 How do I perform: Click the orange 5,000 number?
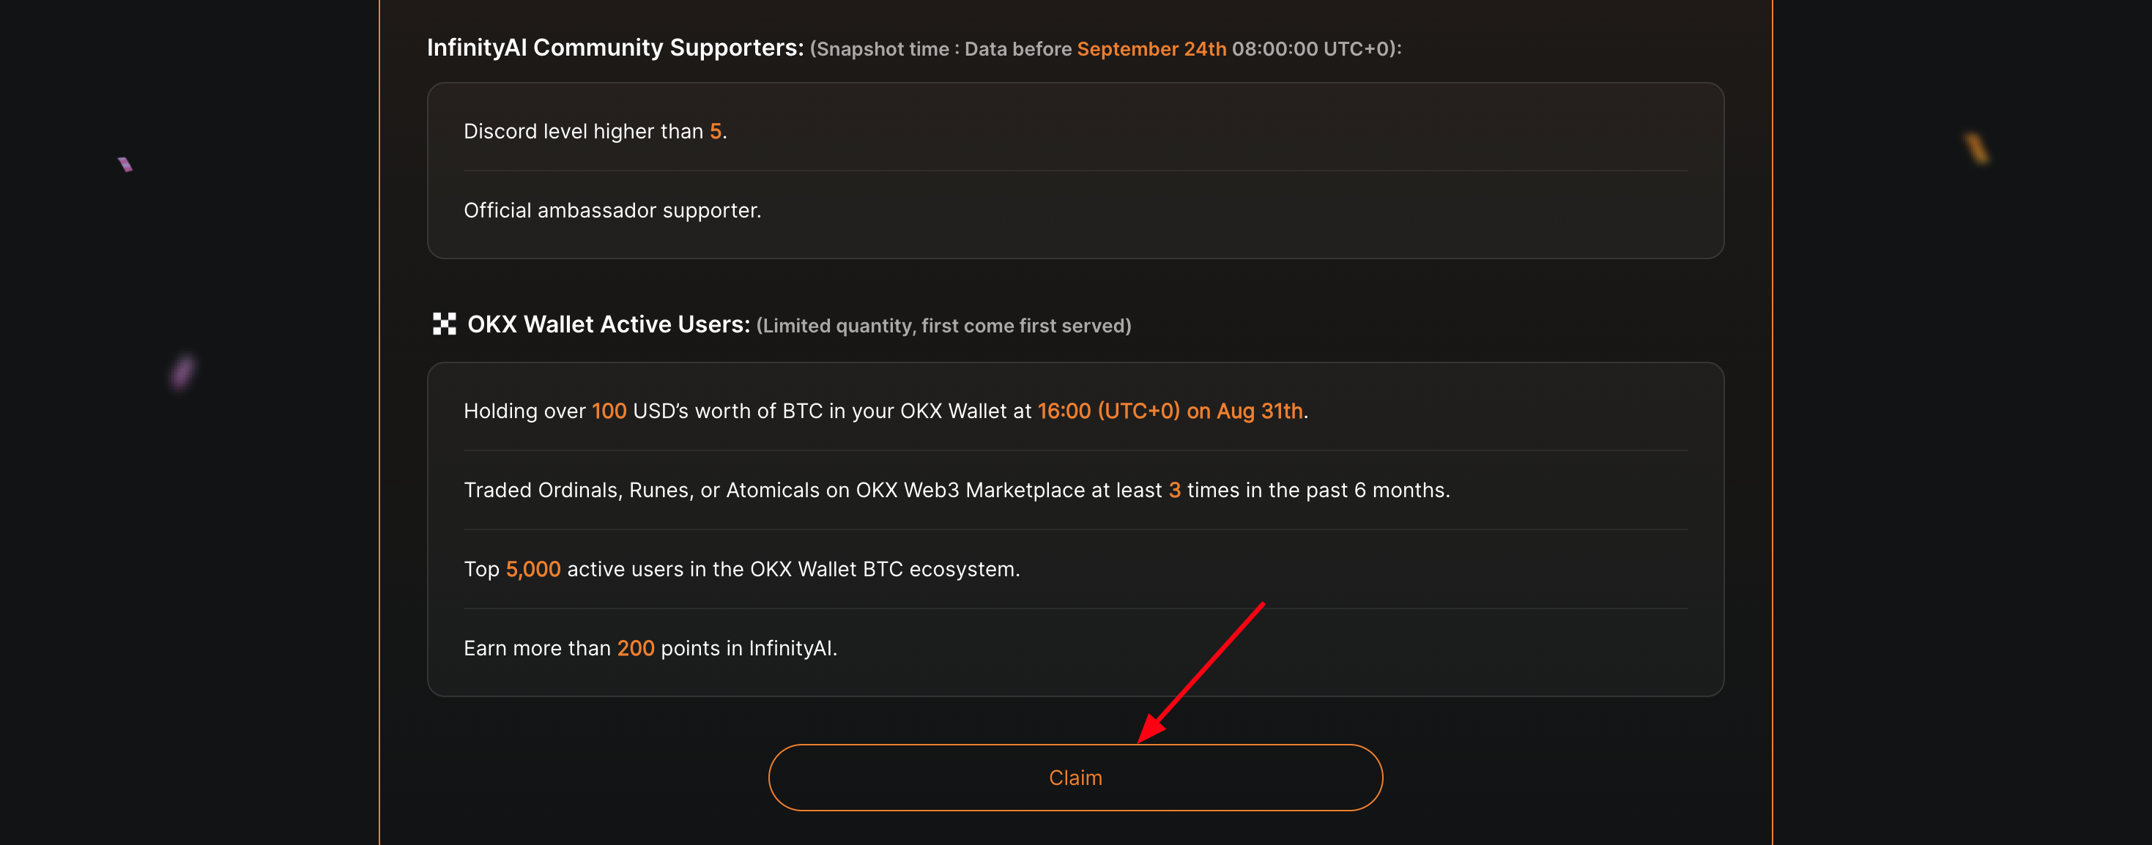point(533,570)
